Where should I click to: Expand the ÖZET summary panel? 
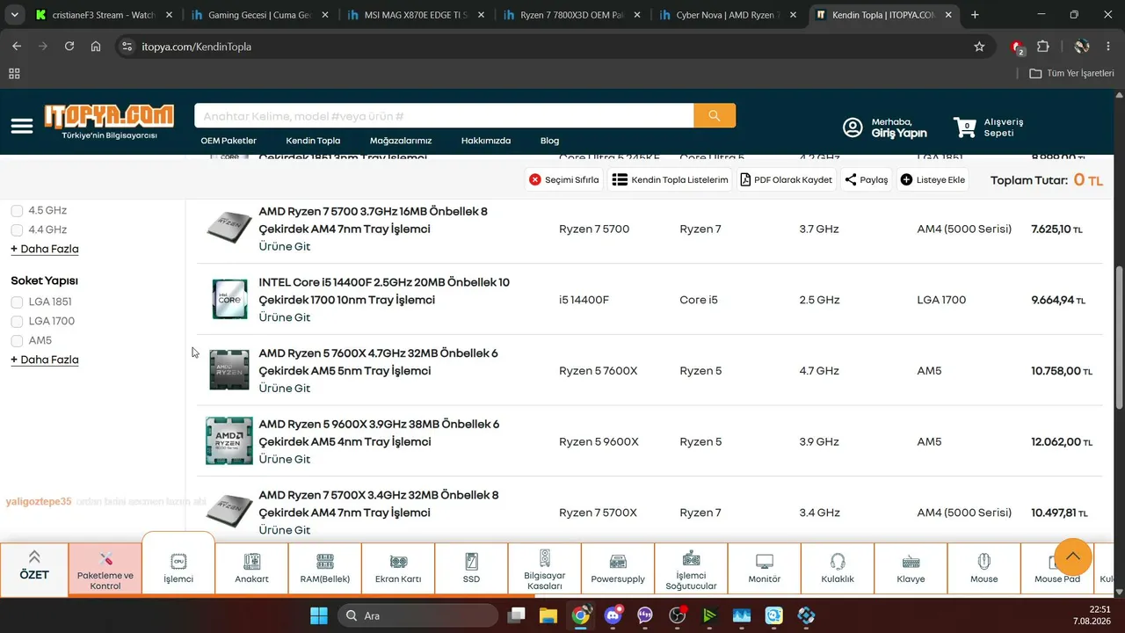click(34, 567)
